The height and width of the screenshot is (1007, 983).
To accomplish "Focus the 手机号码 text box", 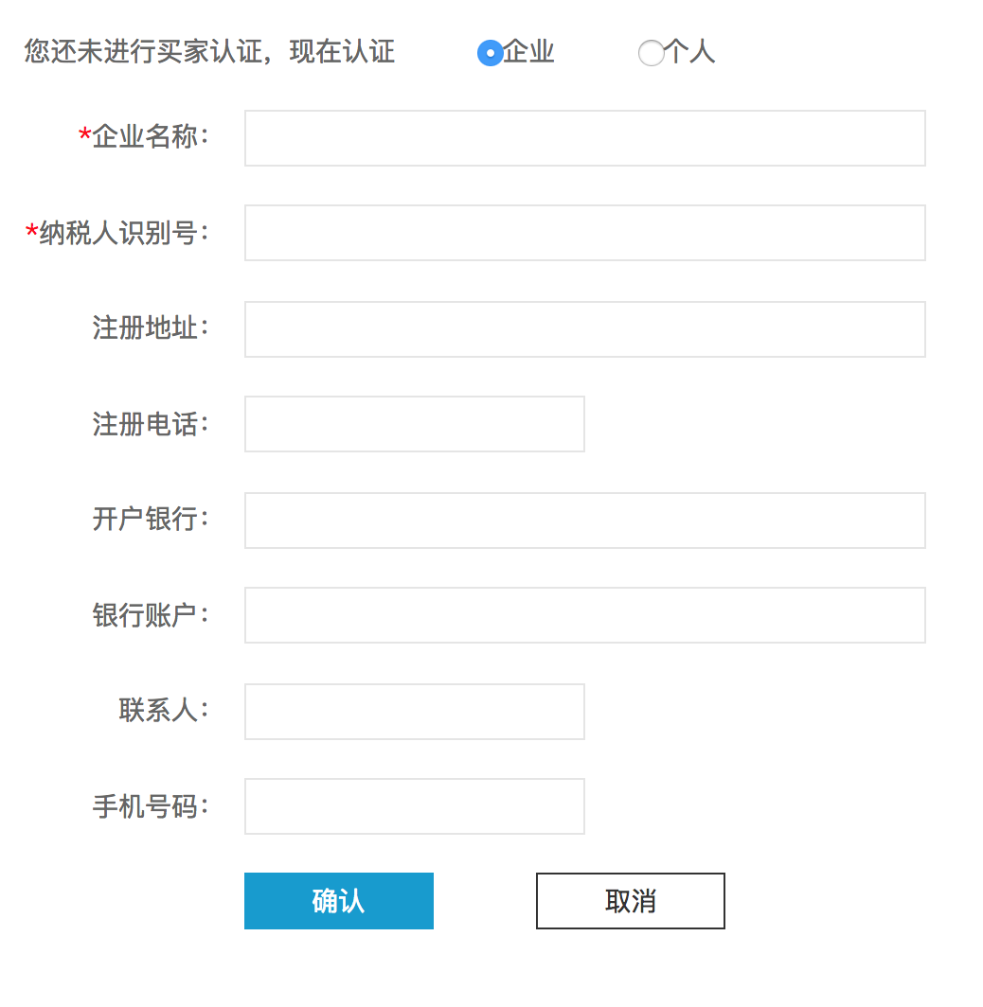I will tap(414, 806).
